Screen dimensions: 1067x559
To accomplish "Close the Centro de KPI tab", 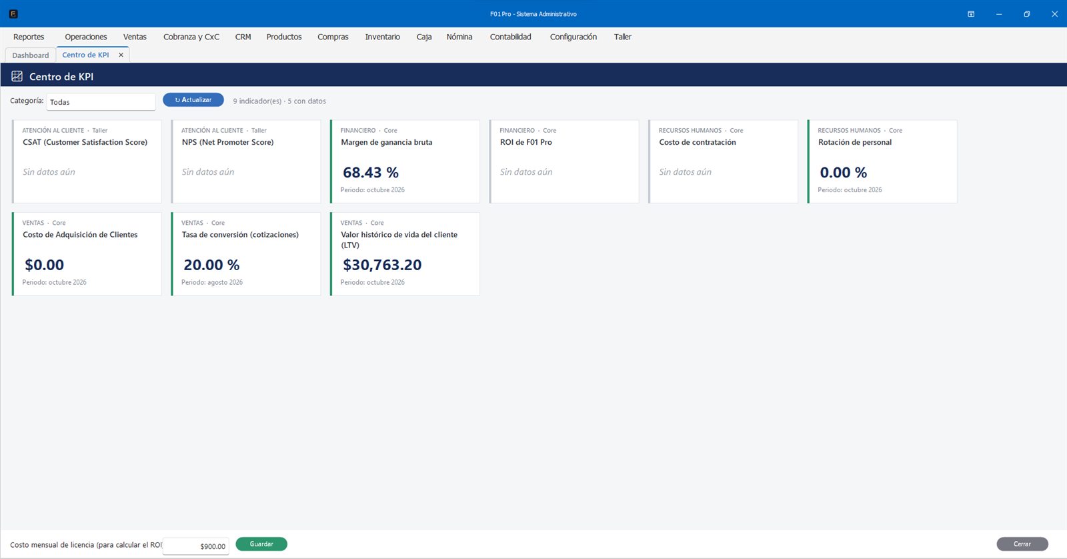I will tap(121, 55).
